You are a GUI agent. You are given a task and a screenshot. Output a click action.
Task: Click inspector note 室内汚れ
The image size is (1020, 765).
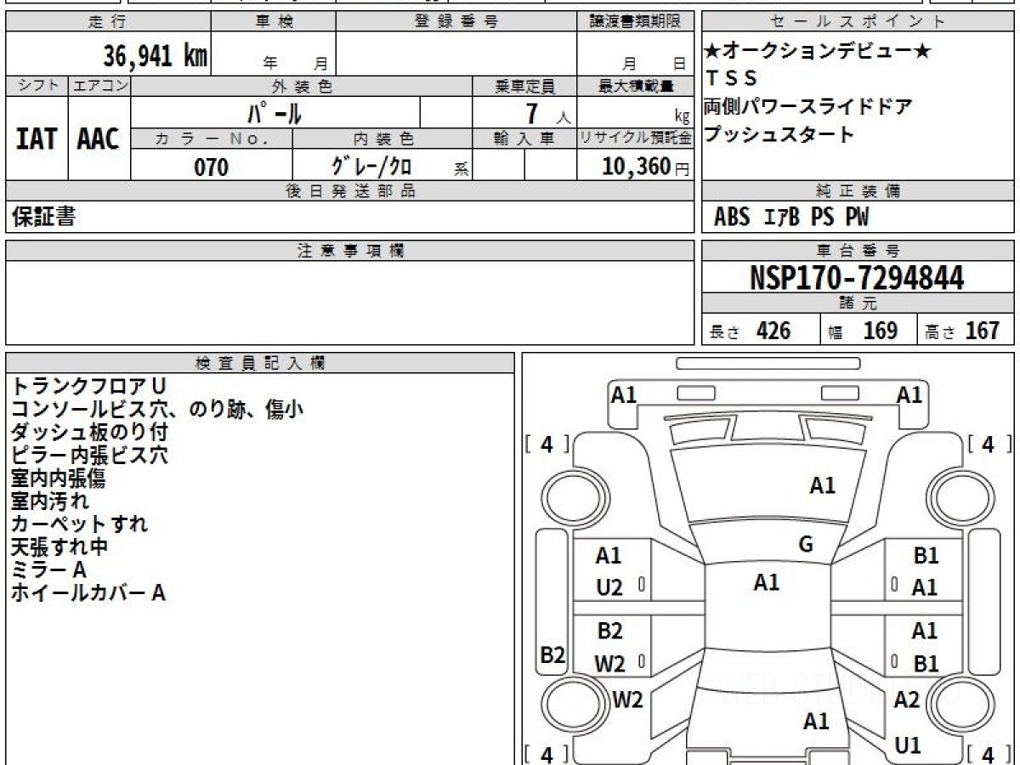click(49, 501)
